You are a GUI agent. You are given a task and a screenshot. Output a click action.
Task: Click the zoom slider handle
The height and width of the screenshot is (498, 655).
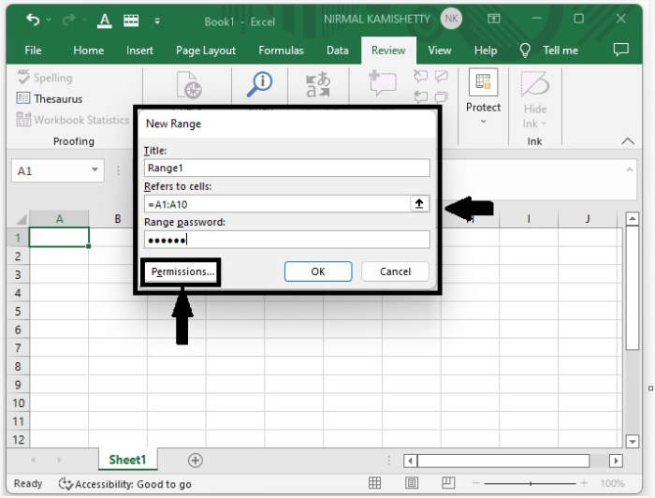pyautogui.click(x=531, y=483)
